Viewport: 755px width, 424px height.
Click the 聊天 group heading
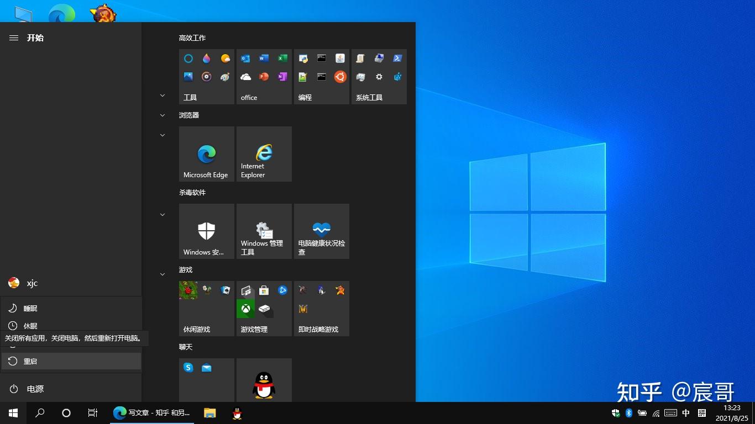186,347
